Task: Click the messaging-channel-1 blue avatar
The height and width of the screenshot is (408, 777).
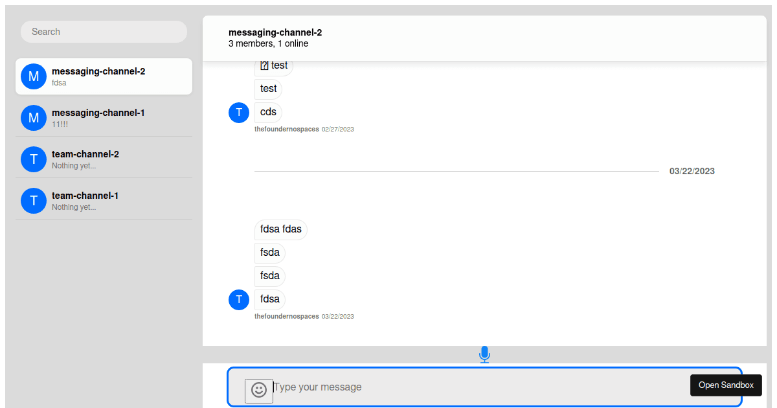Action: pos(34,118)
